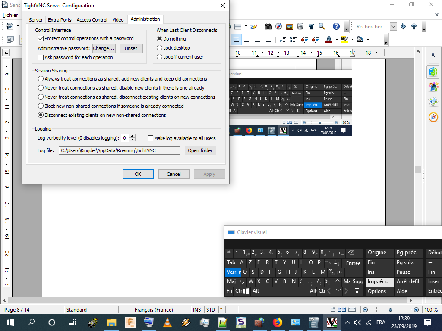Open the Rechercher search dropdown arrow
442x331 pixels.
pyautogui.click(x=393, y=27)
